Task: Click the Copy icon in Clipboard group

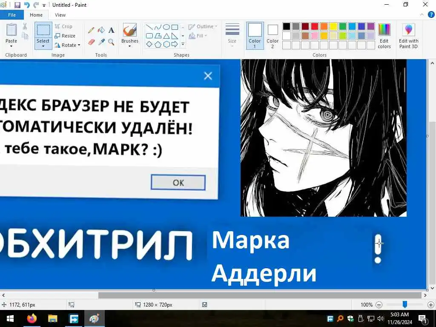Action: point(25,36)
